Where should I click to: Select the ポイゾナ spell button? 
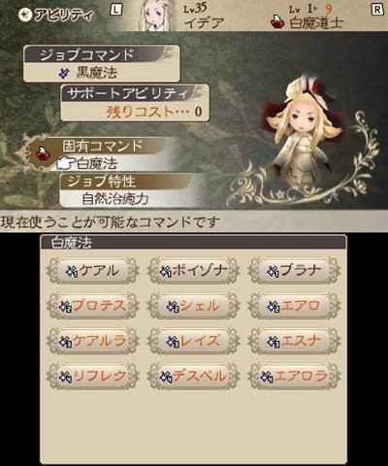click(x=193, y=271)
